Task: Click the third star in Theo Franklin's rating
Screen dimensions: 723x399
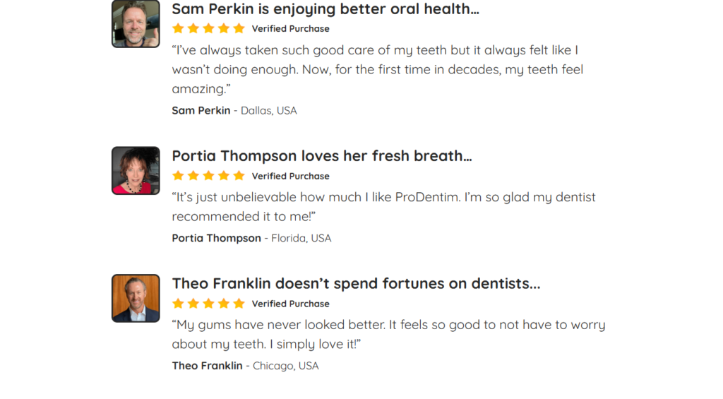Action: [x=208, y=304]
